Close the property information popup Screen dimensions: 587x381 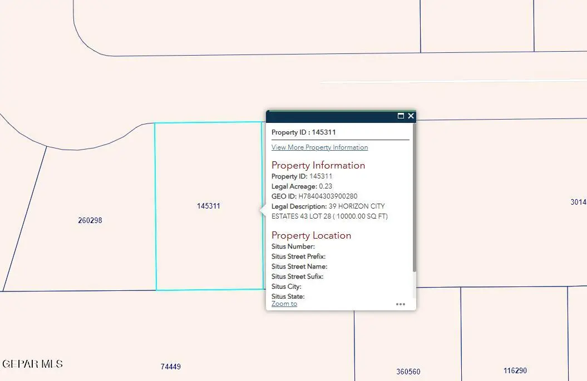click(411, 116)
